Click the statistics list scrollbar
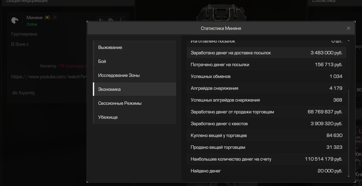 pyautogui.click(x=348, y=132)
